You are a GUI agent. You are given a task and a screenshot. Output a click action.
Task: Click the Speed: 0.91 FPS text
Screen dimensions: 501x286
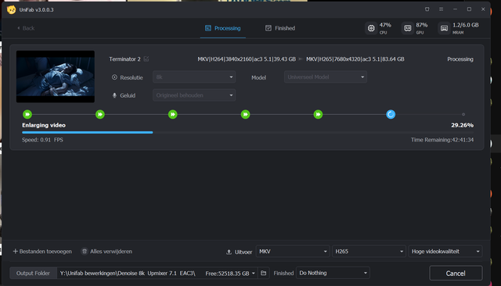click(42, 140)
